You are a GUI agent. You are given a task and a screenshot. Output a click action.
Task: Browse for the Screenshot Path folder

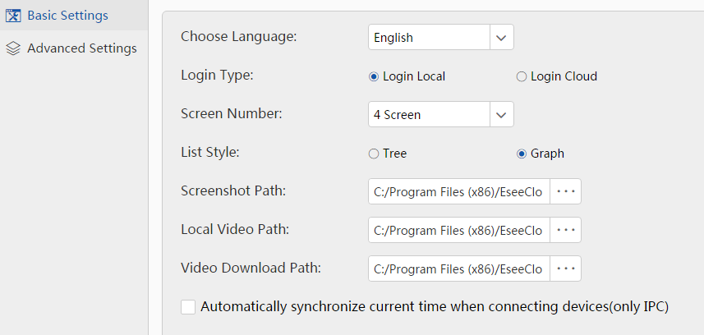pos(565,191)
